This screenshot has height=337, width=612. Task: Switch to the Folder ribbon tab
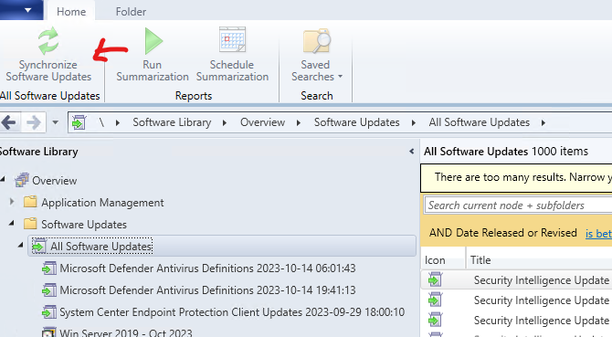[131, 12]
